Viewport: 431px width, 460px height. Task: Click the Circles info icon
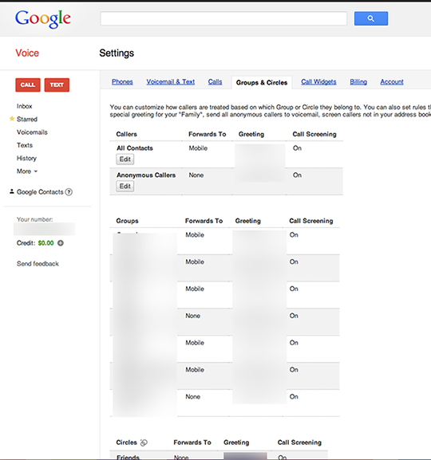pyautogui.click(x=144, y=442)
